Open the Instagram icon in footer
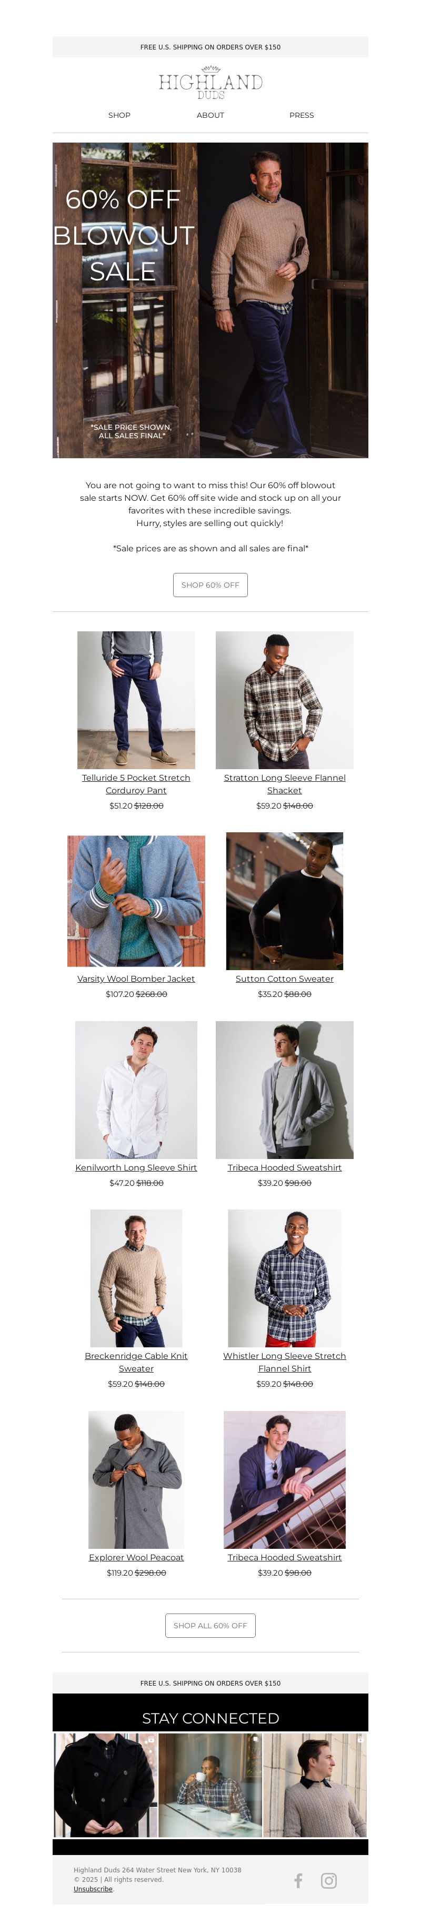The image size is (421, 1915). click(329, 1880)
